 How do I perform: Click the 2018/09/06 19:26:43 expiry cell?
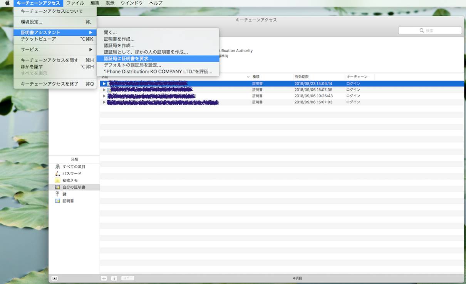click(313, 96)
